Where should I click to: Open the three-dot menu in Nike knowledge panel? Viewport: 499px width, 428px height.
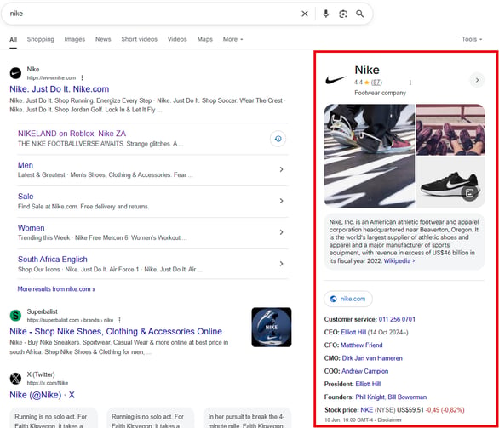410,83
